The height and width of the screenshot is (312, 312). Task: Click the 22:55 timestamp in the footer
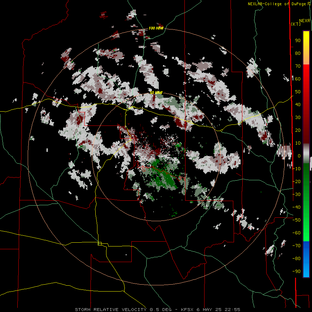(232, 310)
